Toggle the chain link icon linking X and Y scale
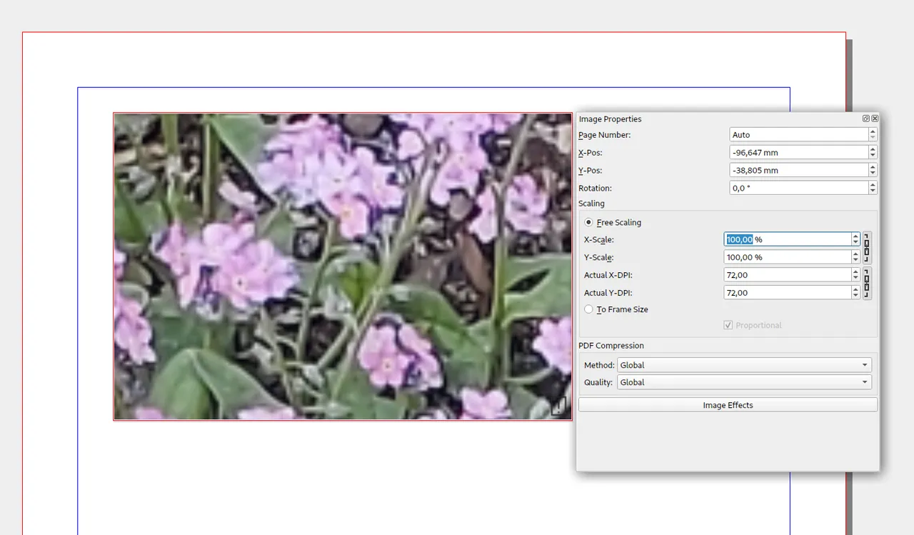This screenshot has width=914, height=535. pyautogui.click(x=866, y=248)
